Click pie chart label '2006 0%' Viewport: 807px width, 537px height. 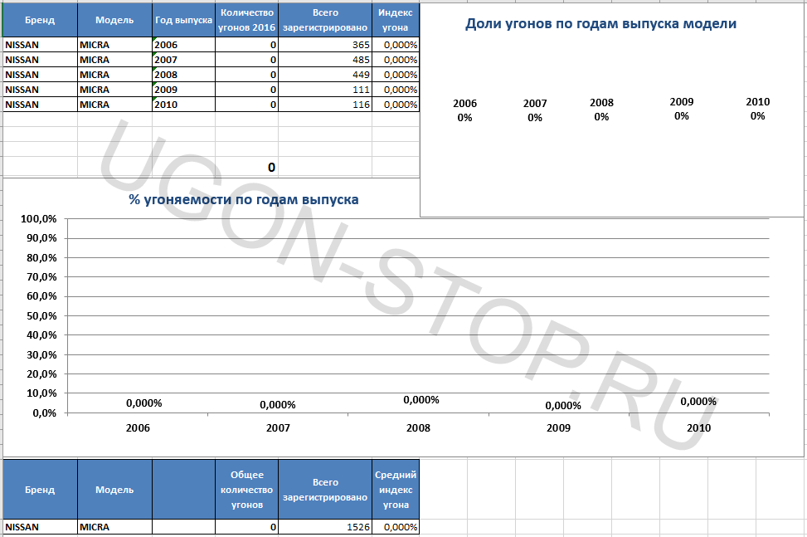(464, 110)
